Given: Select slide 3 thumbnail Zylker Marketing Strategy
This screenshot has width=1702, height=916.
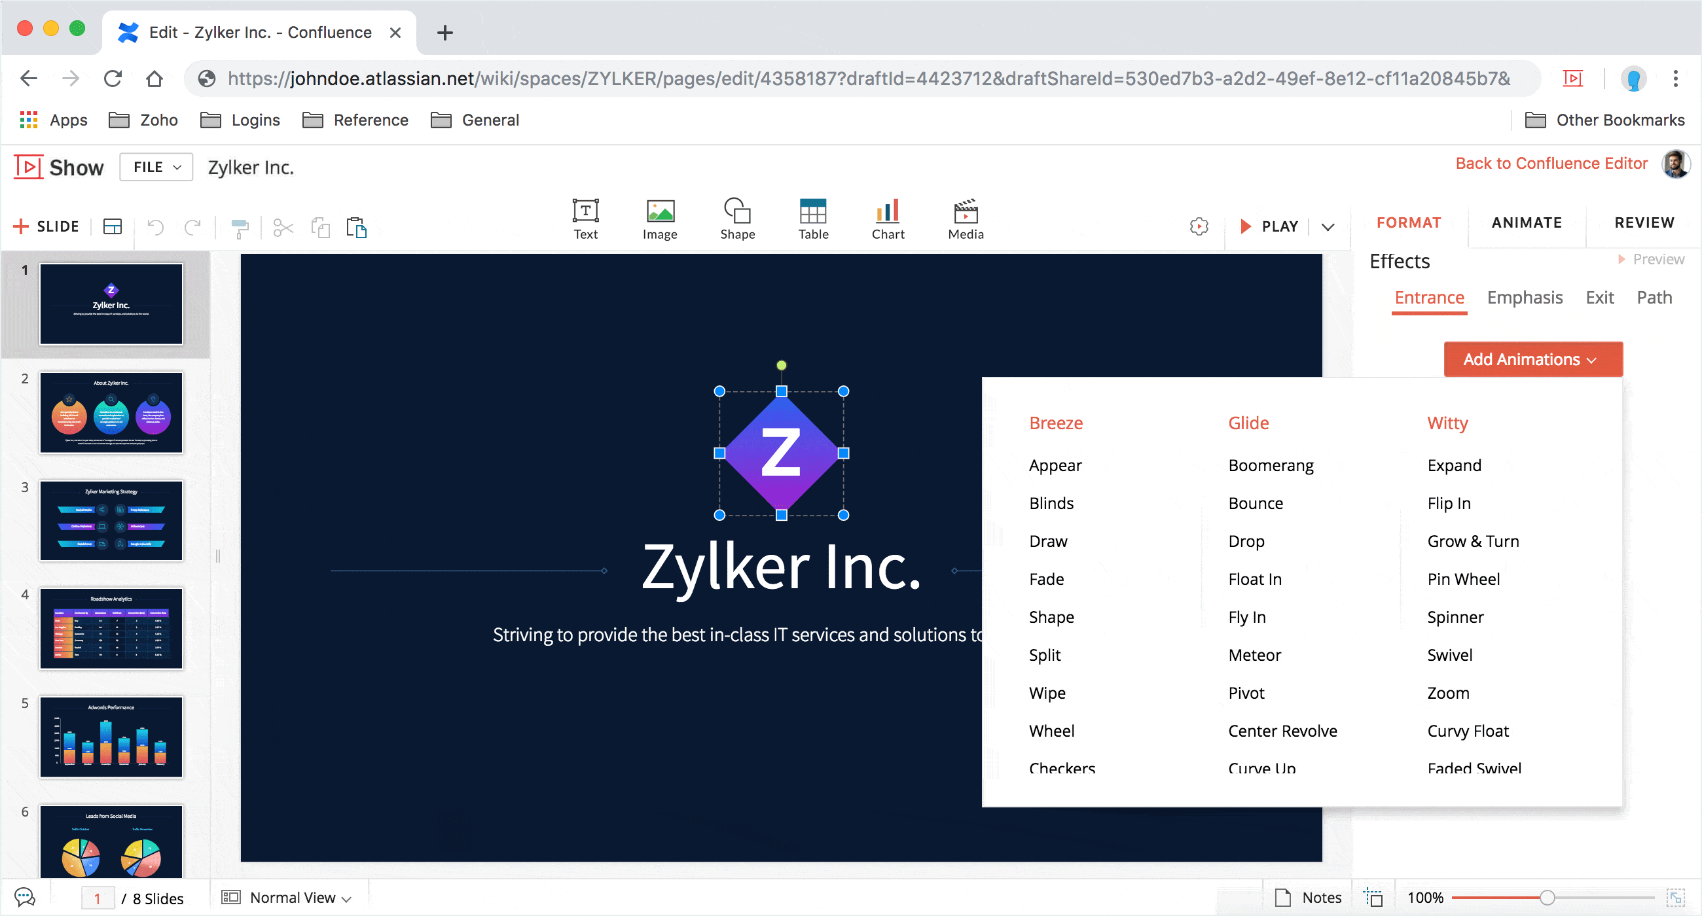Looking at the screenshot, I should click(x=111, y=521).
